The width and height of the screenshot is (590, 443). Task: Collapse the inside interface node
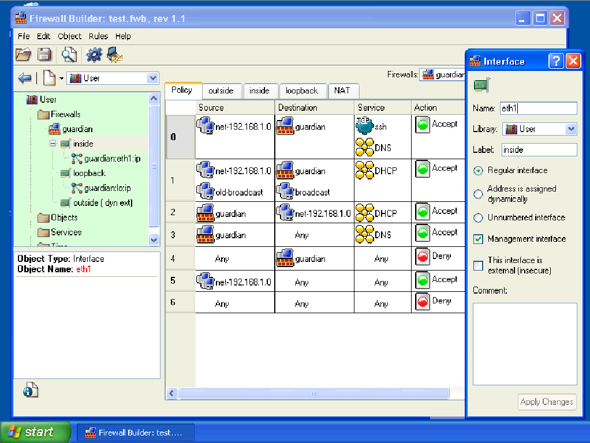53,144
